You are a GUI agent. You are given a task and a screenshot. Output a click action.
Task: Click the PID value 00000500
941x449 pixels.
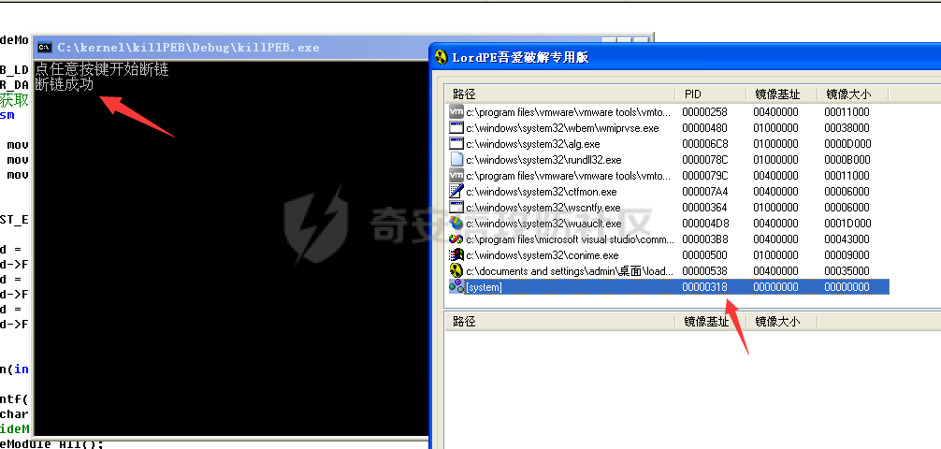[x=704, y=255]
